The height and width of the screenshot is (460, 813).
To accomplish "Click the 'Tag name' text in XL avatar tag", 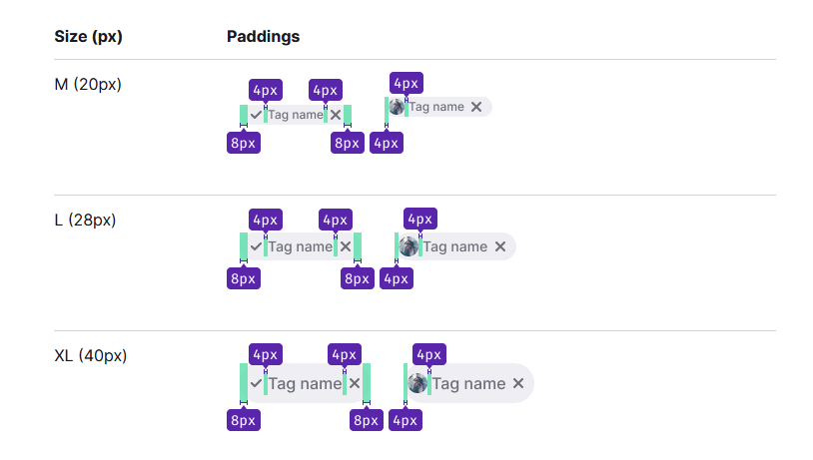I will [468, 384].
